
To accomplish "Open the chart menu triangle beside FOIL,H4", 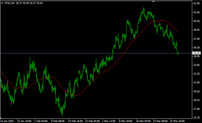I will click(x=2, y=3).
